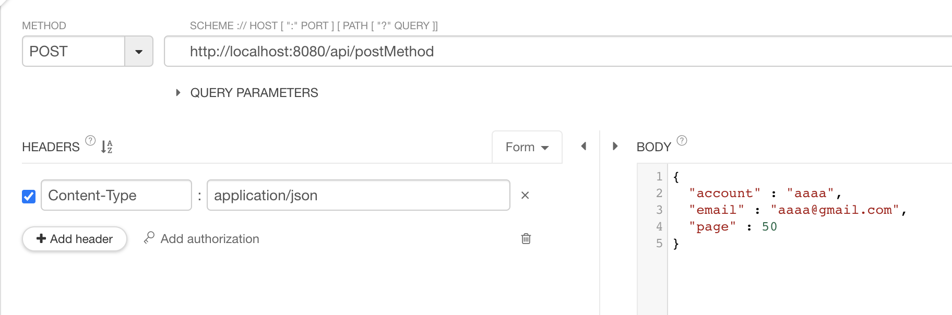
Task: Delete all headers with trash icon
Action: pos(526,238)
